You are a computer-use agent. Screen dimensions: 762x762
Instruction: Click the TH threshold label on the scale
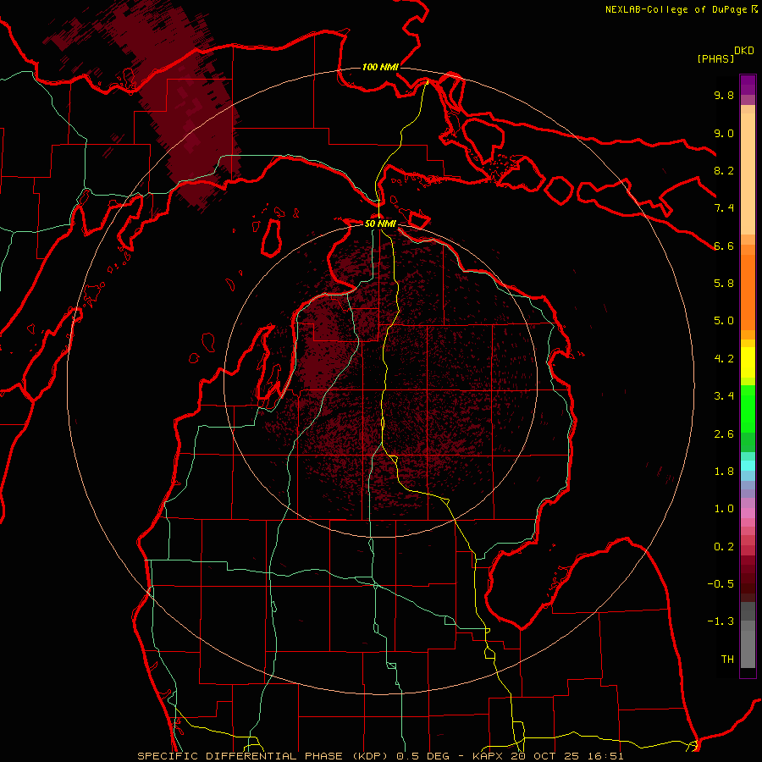click(727, 660)
